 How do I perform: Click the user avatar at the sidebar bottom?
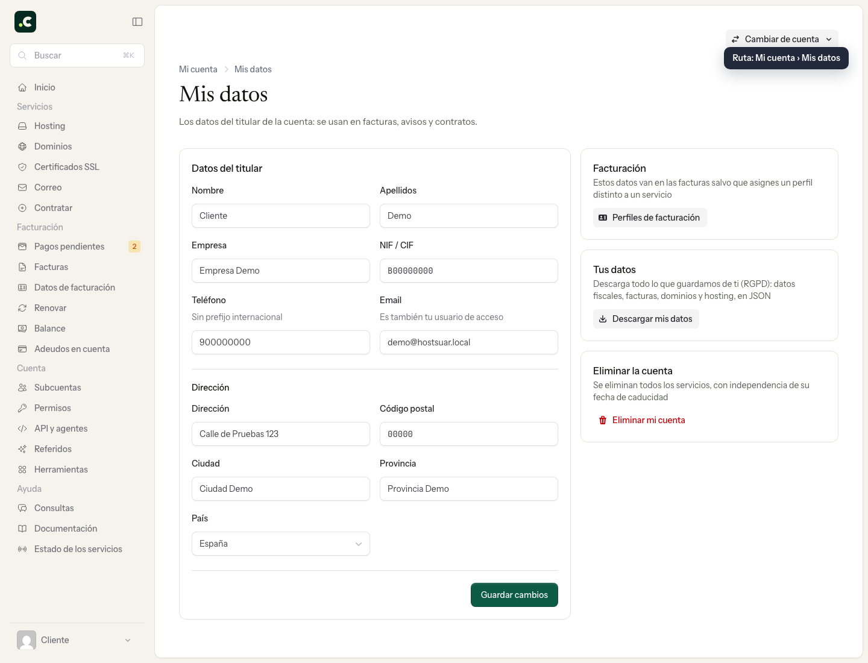click(x=27, y=640)
